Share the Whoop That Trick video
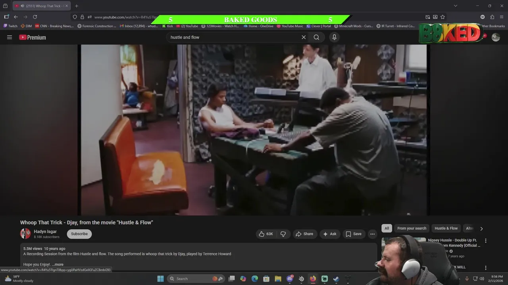This screenshot has width=508, height=285. [305, 234]
